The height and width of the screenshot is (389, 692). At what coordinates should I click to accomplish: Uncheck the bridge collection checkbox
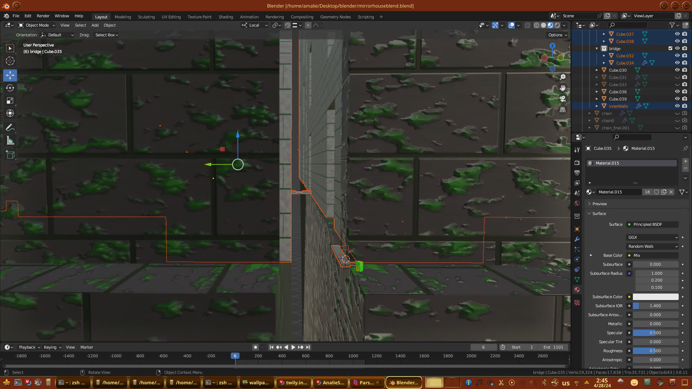670,48
